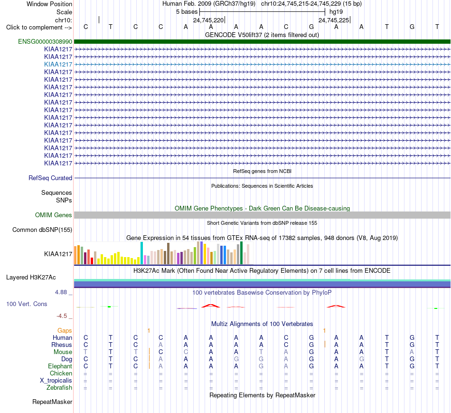Click the tall cyan bar in GTEx chart

coord(142,253)
